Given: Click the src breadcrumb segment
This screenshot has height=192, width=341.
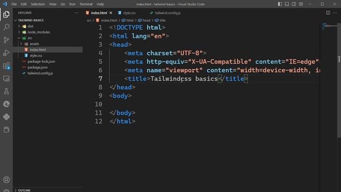Looking at the screenshot, I should (x=89, y=20).
